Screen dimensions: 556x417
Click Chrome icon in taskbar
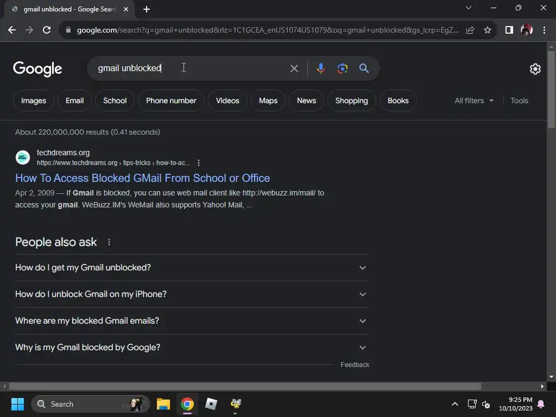coord(187,404)
